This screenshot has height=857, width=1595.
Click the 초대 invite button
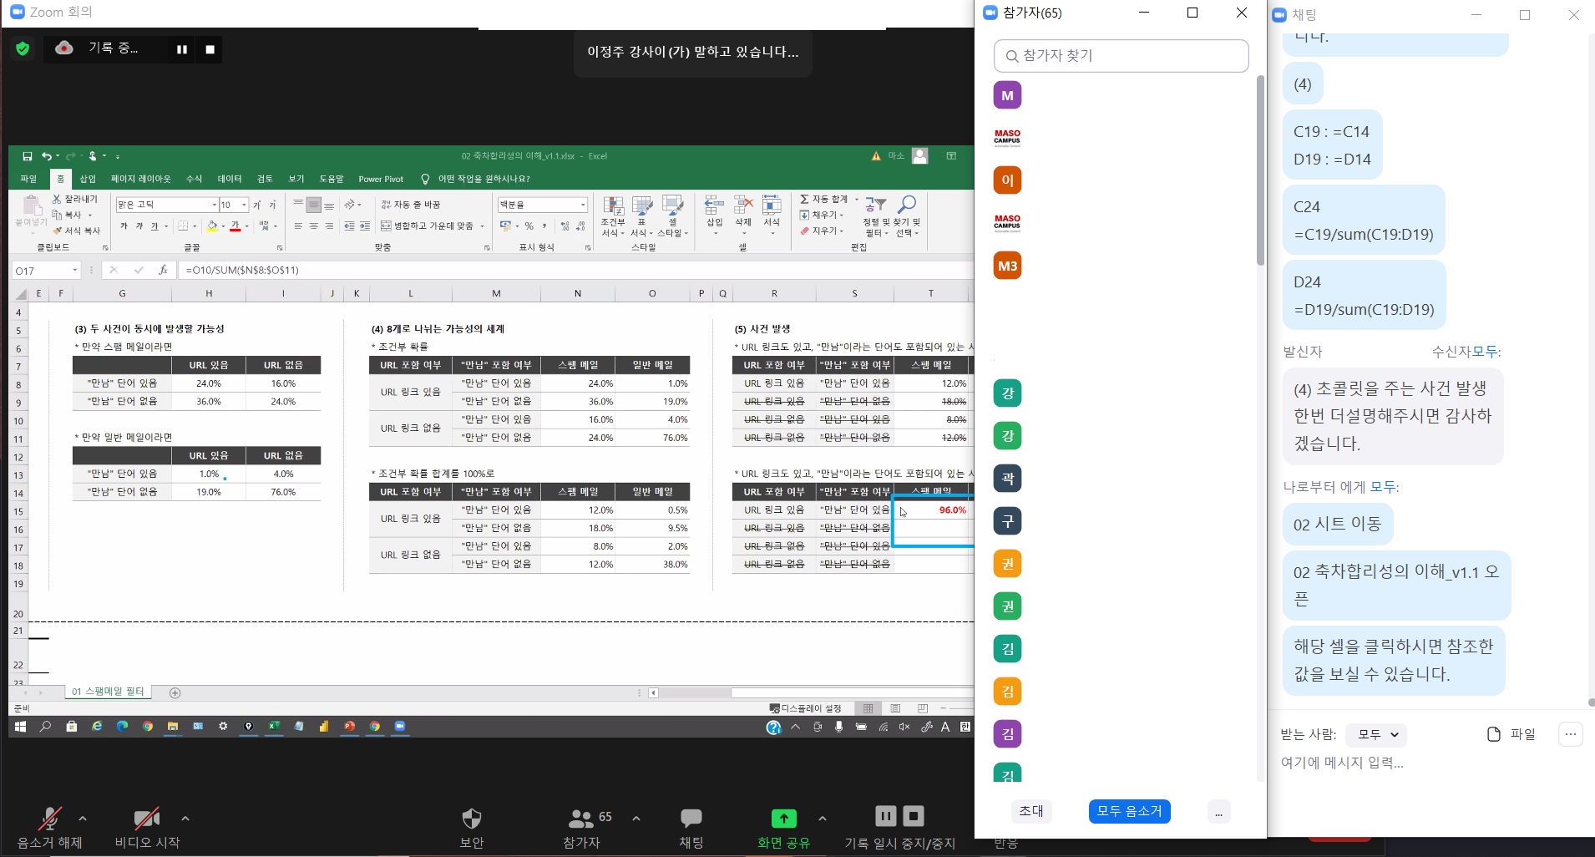1031,811
